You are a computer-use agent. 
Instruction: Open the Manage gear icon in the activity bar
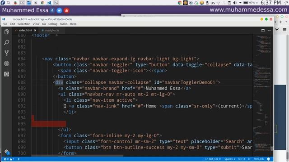pos(7,152)
